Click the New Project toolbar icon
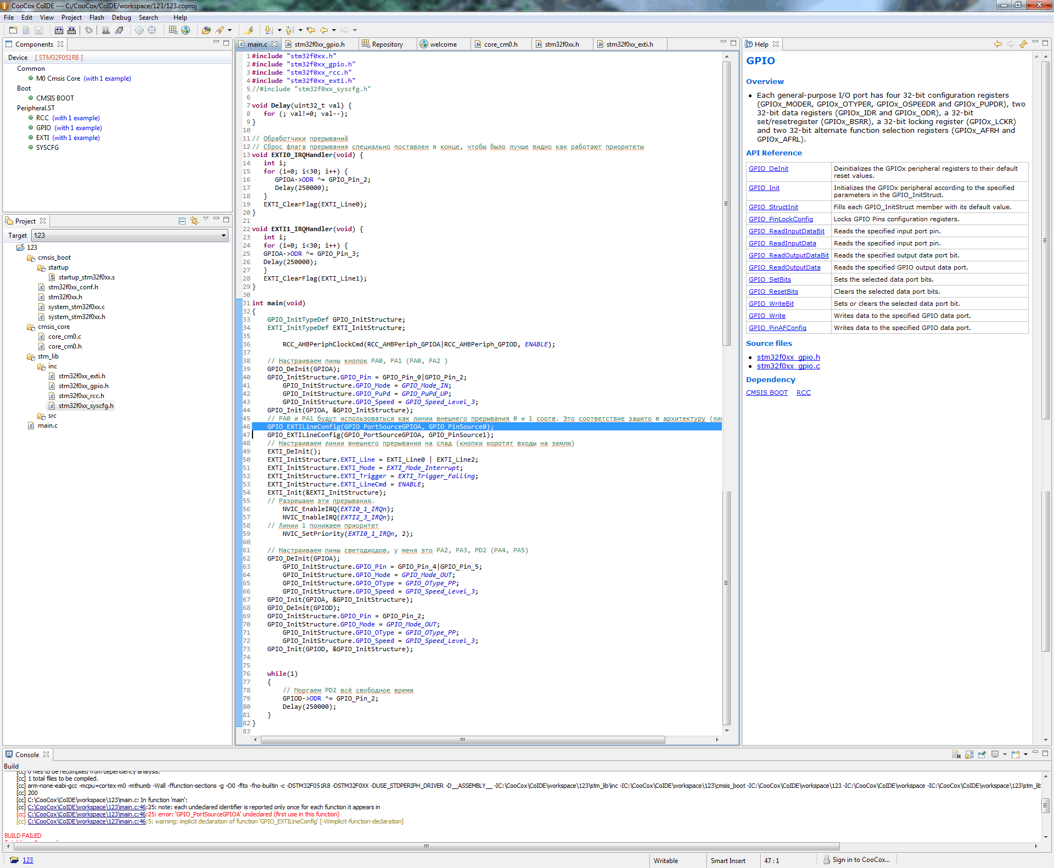 pos(13,30)
